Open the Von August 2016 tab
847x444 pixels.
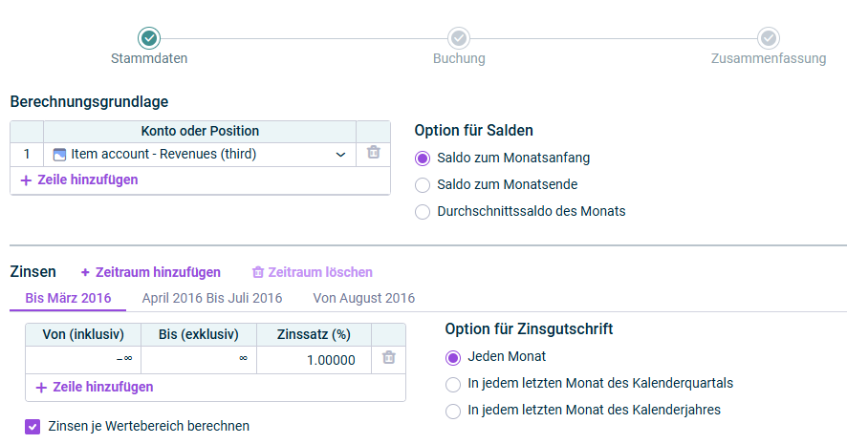pos(363,298)
